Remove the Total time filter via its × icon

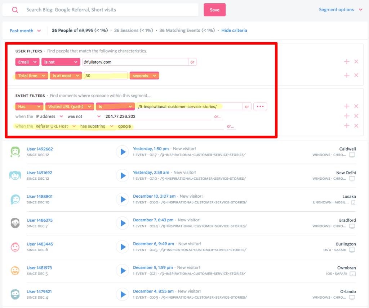pos(356,75)
